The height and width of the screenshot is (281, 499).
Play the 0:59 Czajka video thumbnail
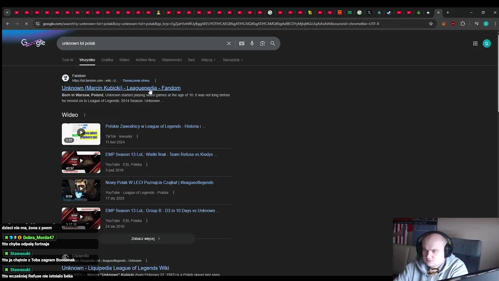[x=81, y=190]
